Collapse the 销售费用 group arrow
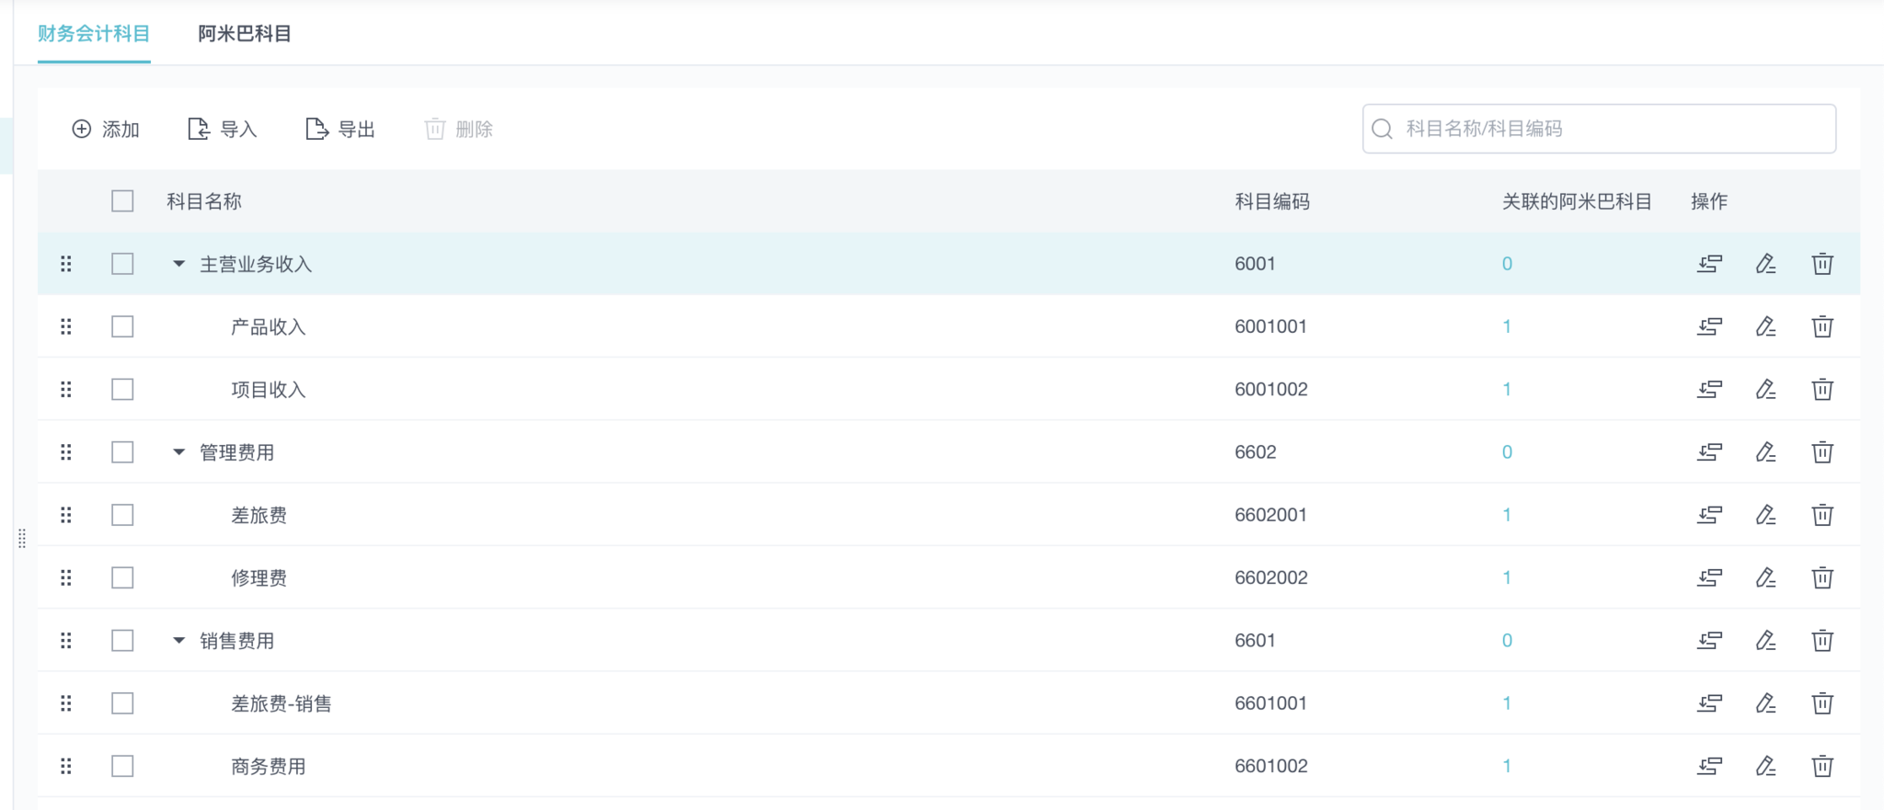1884x810 pixels. 179,640
